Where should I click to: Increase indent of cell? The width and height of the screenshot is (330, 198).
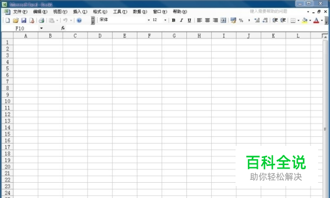coord(283,20)
